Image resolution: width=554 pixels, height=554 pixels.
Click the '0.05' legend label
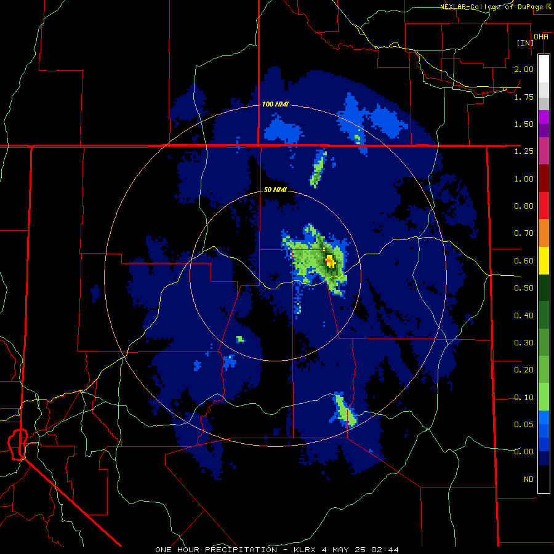[524, 425]
